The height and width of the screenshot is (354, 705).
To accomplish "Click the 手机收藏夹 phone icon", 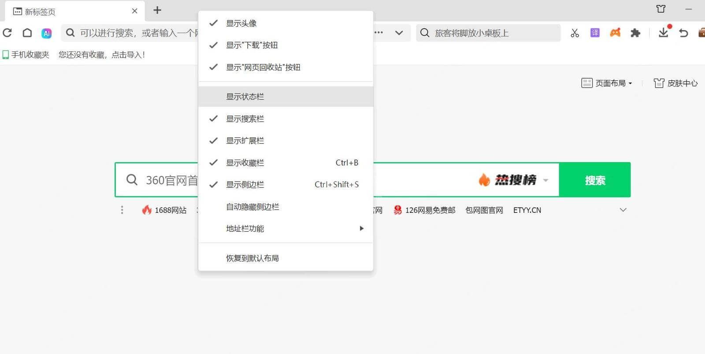I will pos(5,55).
